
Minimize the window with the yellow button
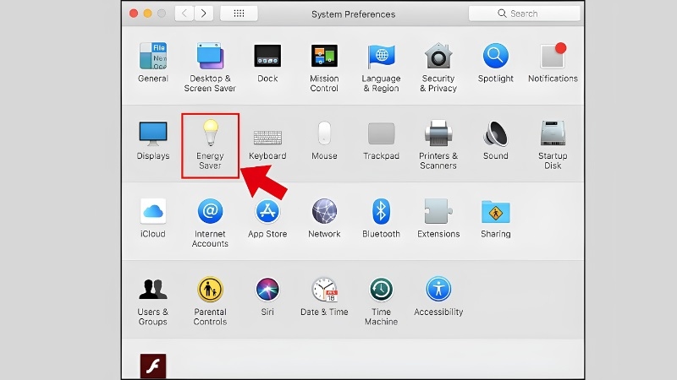(147, 14)
